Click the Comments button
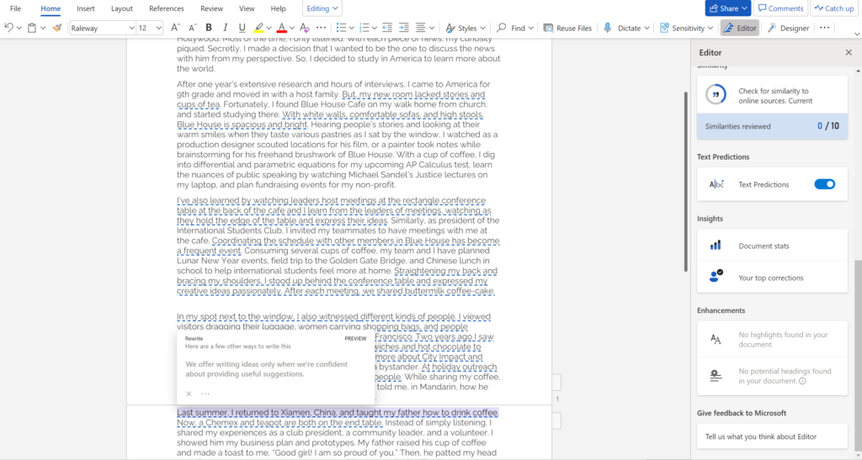The image size is (862, 460). tap(780, 8)
